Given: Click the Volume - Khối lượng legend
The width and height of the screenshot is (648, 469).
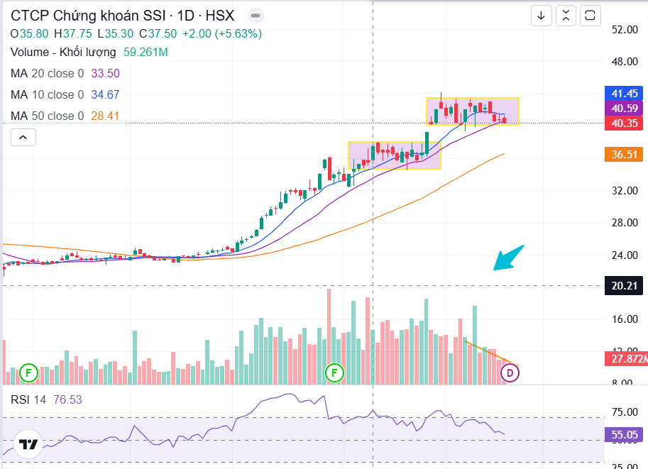Looking at the screenshot, I should pos(63,52).
